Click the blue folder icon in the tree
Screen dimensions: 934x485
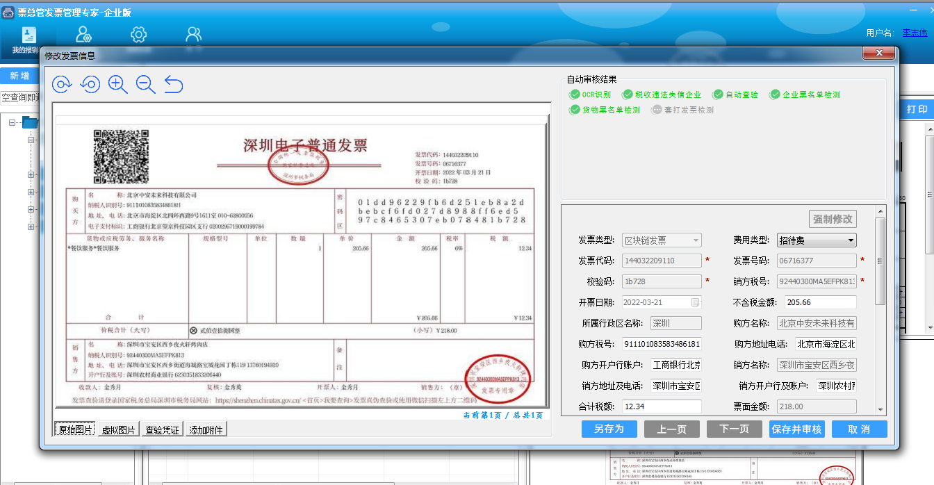pos(30,123)
